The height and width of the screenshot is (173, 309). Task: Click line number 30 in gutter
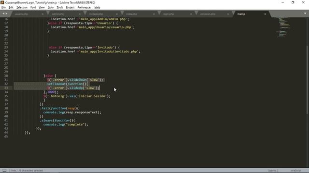coord(6,76)
